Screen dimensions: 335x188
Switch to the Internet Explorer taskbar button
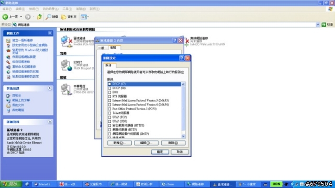(x=43, y=184)
